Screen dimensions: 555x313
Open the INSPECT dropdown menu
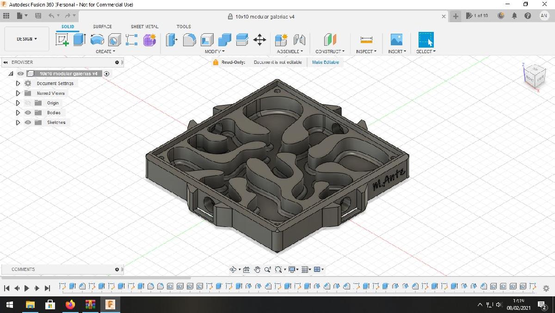(x=366, y=51)
